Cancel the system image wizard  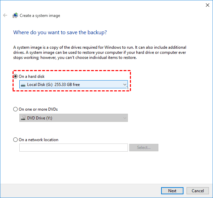click(198, 191)
